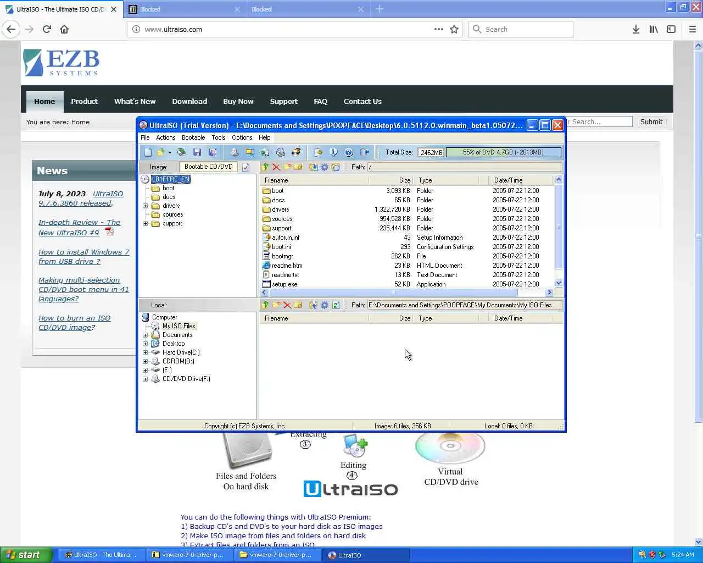Open the Actions menu in UltraISO
703x563 pixels.
[x=165, y=137]
